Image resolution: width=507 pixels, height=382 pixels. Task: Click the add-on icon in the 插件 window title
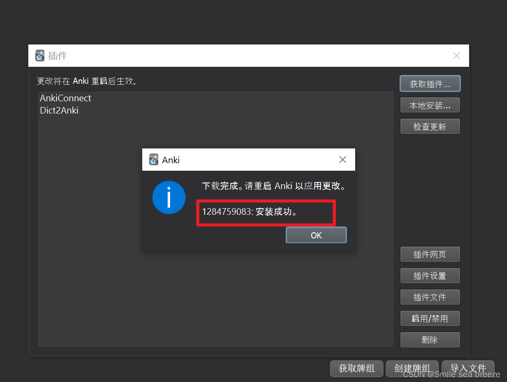click(40, 55)
